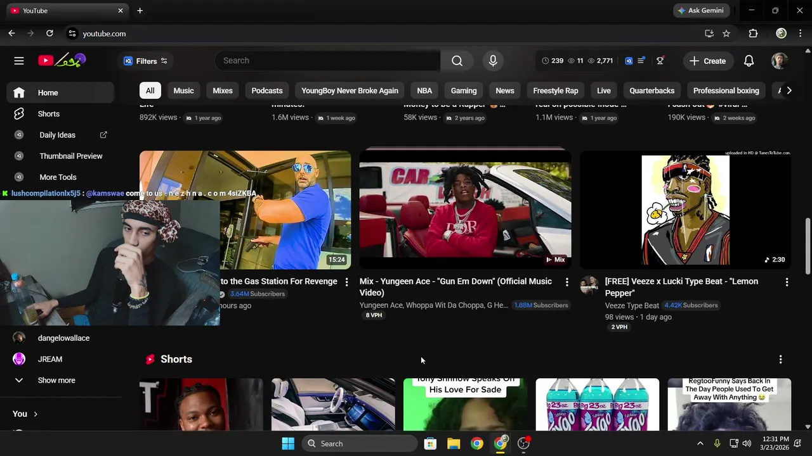Click the taskbar clock showing 12:31 PM
Screen dimensions: 812x456
pyautogui.click(x=776, y=443)
